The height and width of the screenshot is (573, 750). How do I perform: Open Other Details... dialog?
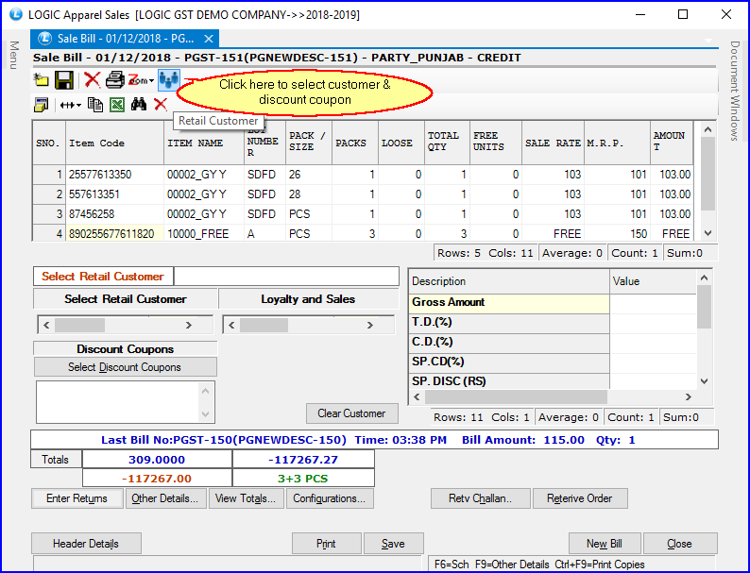(165, 498)
